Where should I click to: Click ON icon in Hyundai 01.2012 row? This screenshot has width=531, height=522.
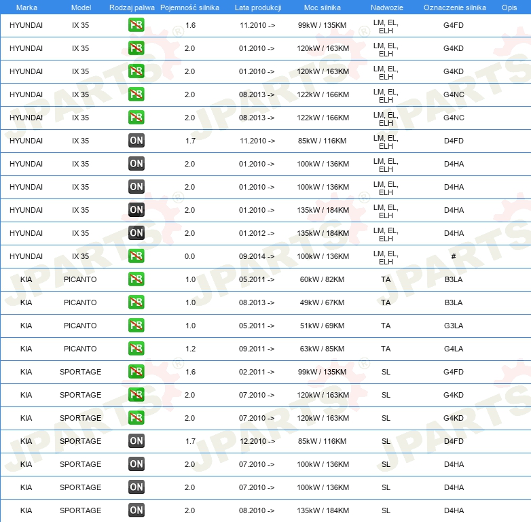pyautogui.click(x=136, y=233)
